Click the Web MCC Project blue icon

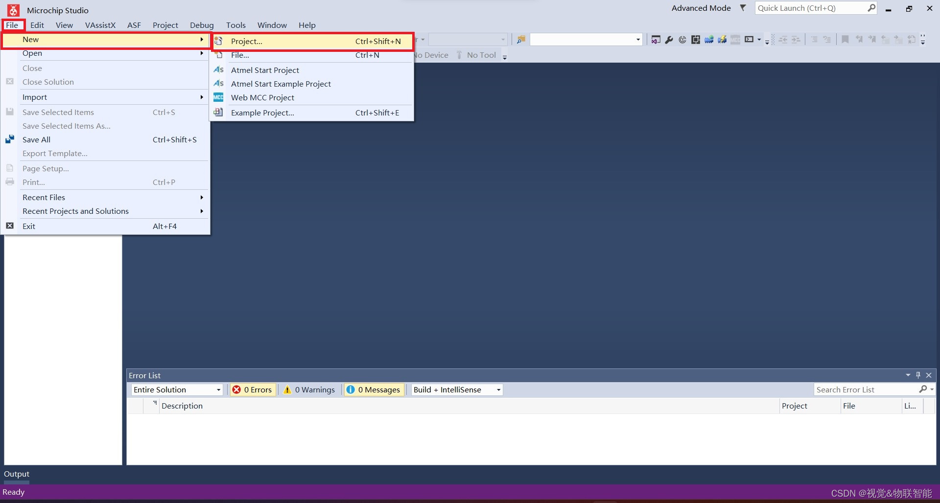click(x=218, y=97)
